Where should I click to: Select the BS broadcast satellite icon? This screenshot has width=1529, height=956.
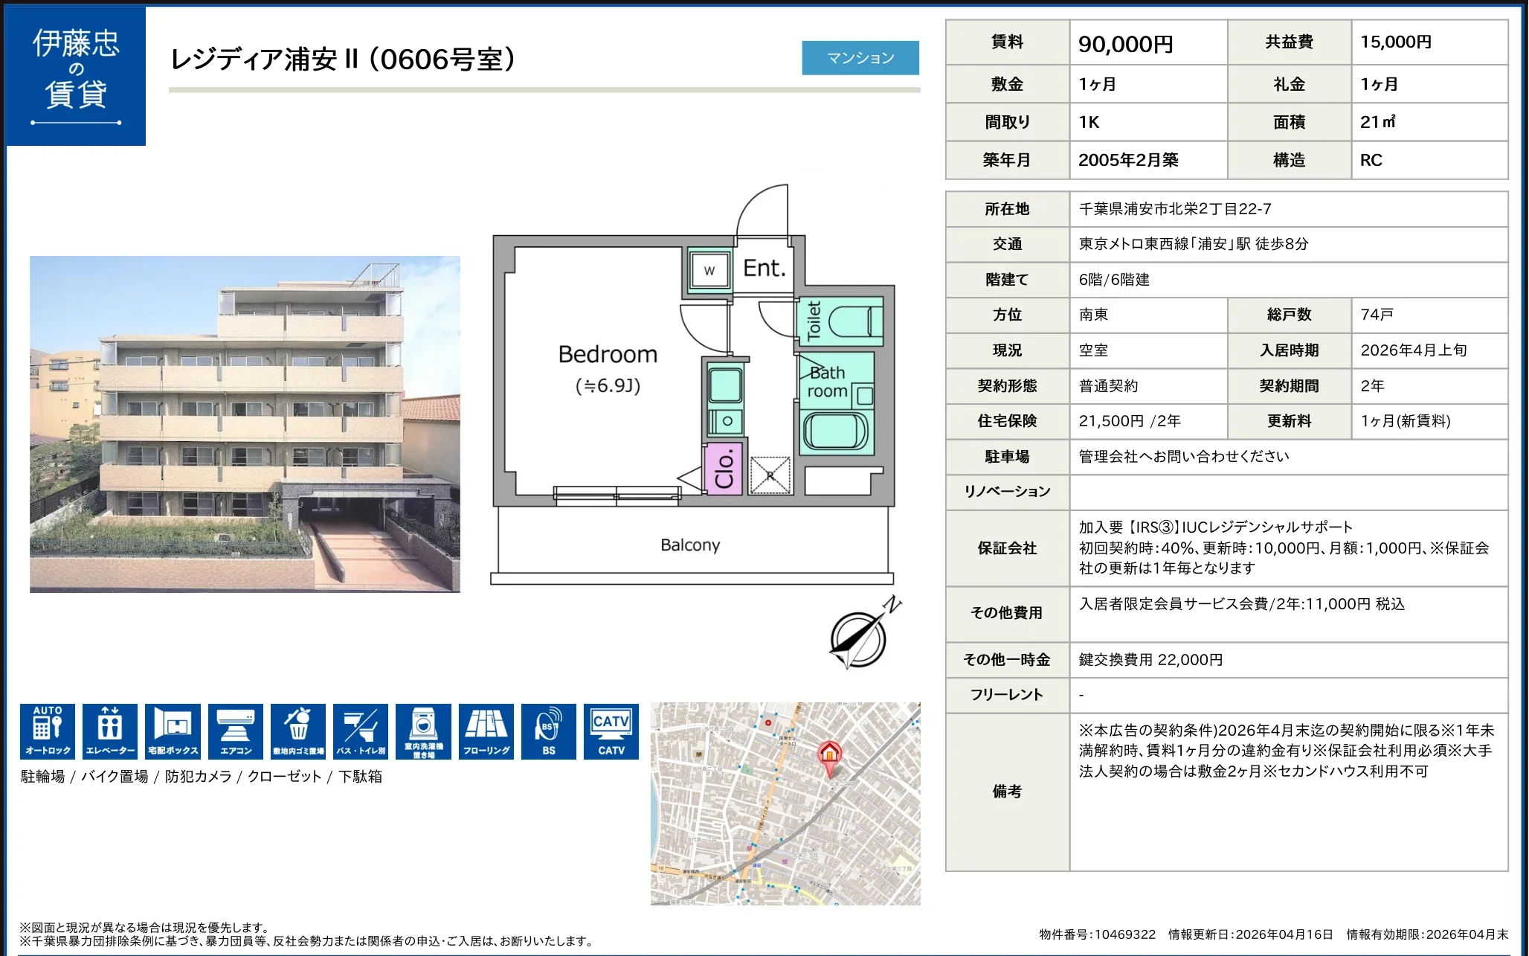tap(548, 731)
